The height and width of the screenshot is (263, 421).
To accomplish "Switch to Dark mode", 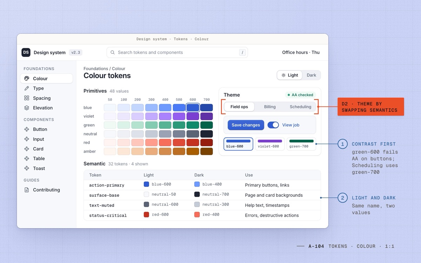I will (311, 75).
